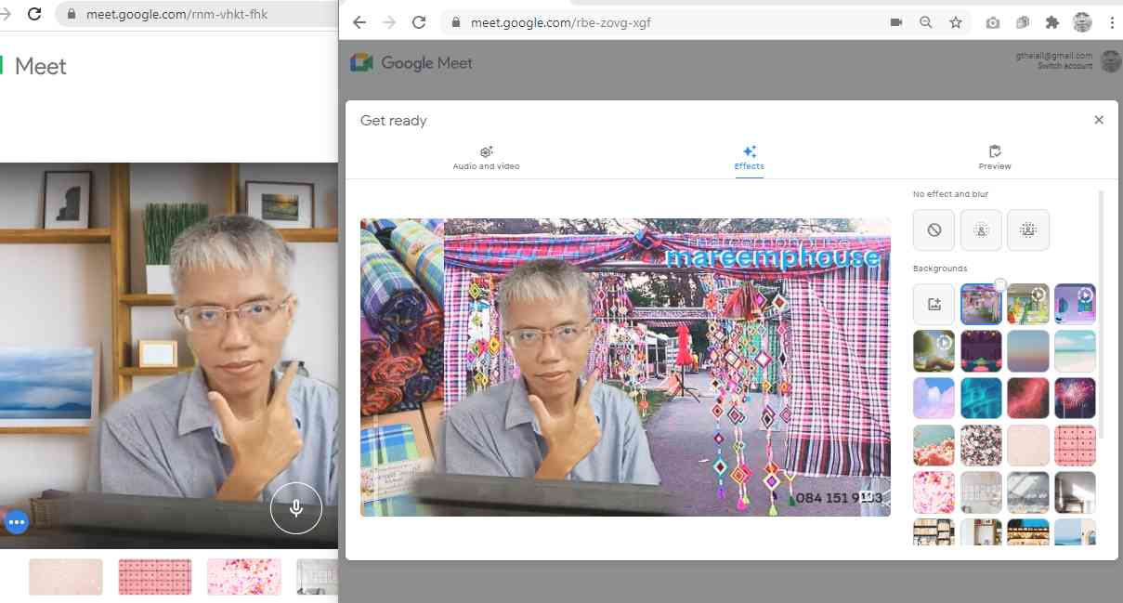Bookmark this page with the star icon
Screen dimensions: 1123x603
point(955,22)
